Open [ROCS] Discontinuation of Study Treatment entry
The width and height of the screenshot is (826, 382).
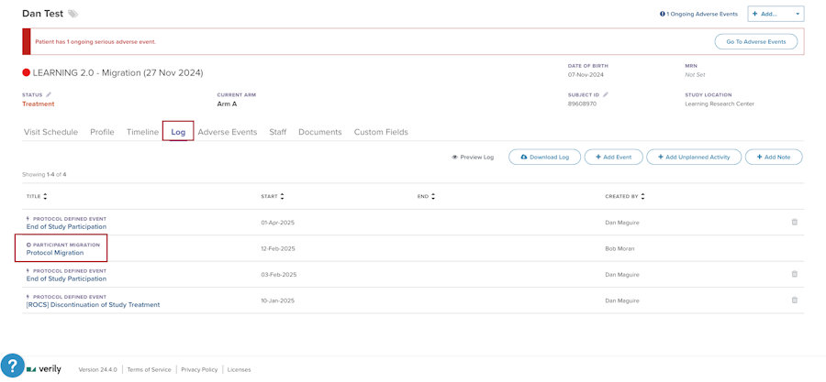(x=94, y=305)
